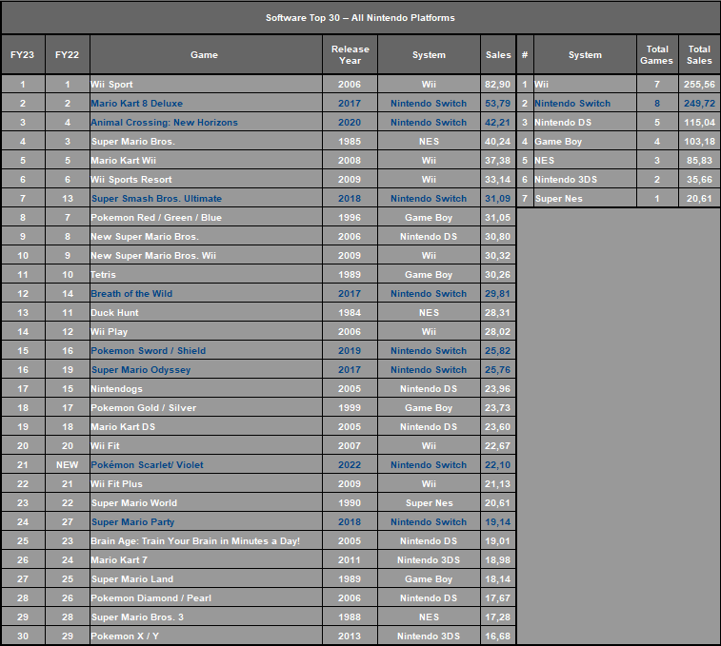Select 'Super Mario Party' game name
The width and height of the screenshot is (721, 646).
tap(132, 522)
